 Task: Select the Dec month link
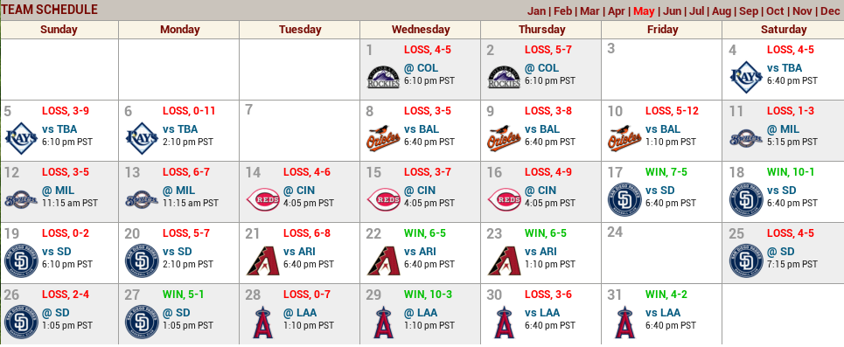(x=830, y=11)
